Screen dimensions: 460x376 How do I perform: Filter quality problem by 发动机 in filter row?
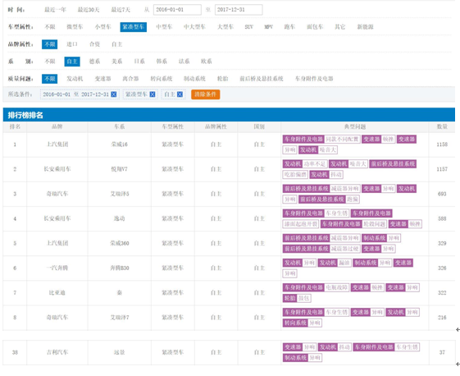pos(75,79)
